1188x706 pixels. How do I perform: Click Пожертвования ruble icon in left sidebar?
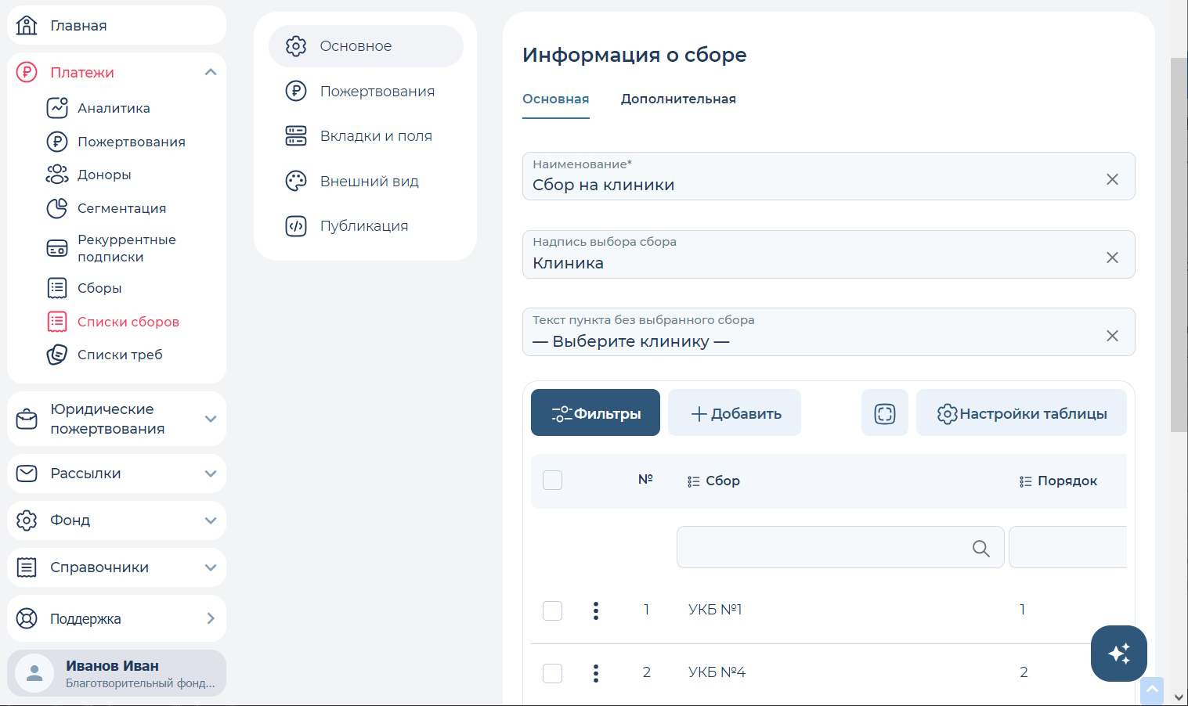(x=57, y=142)
